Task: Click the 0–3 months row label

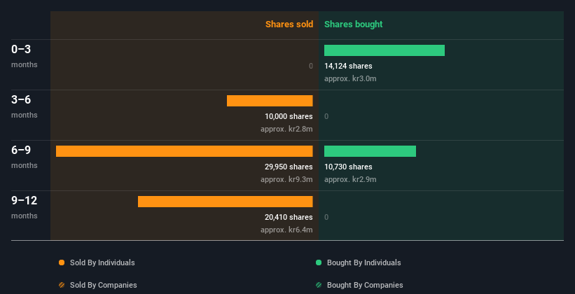Action: click(25, 56)
